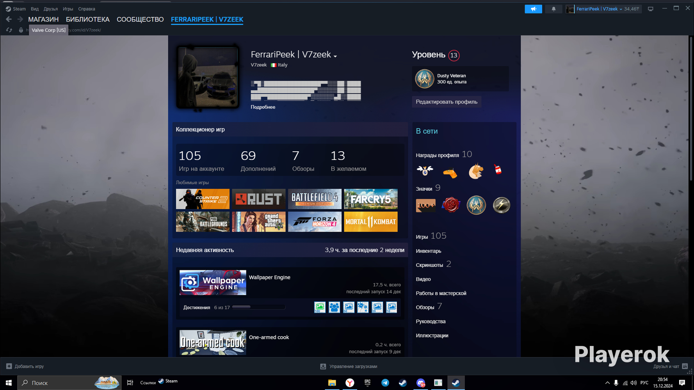Go forward with the right arrow
The image size is (694, 390).
(20, 19)
